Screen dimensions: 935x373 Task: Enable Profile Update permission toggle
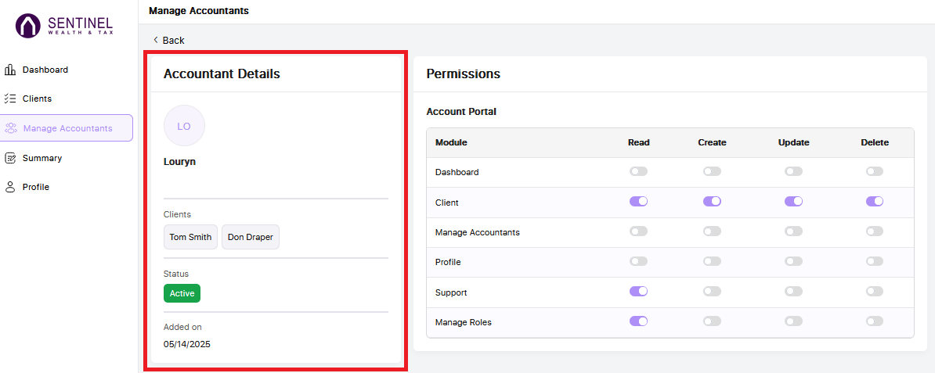pyautogui.click(x=794, y=262)
